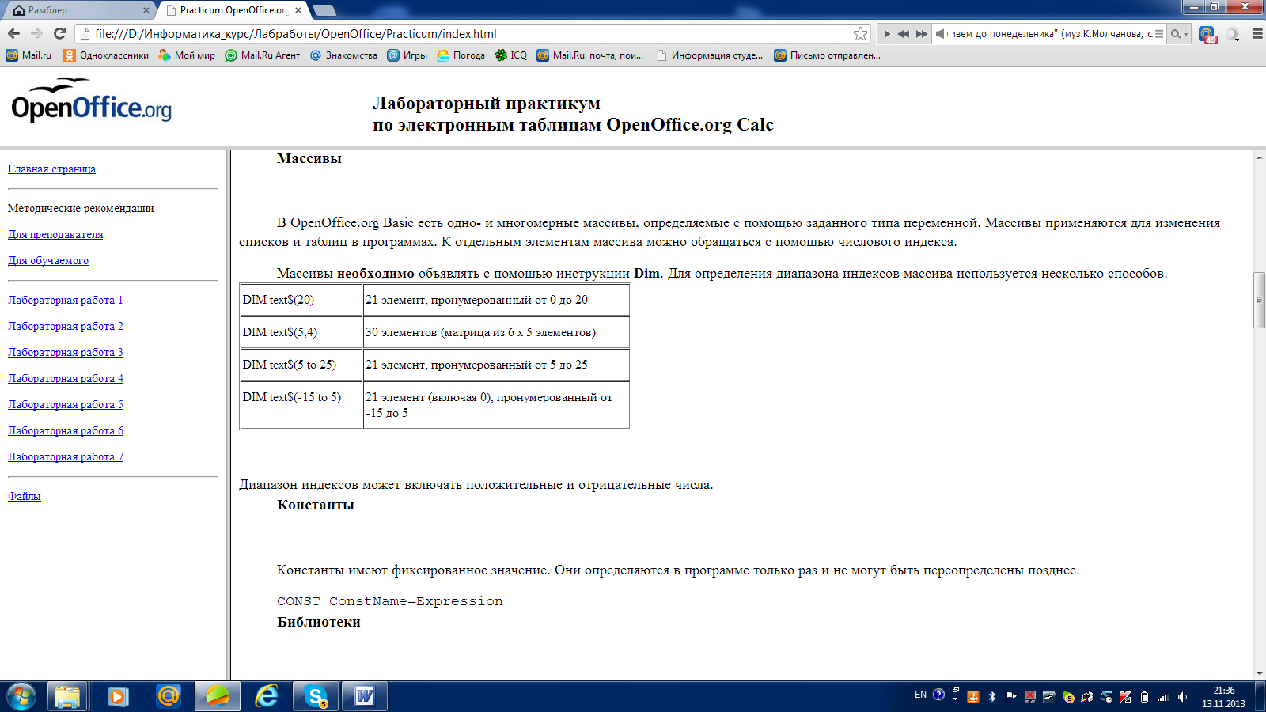Click the EN language indicator in the tray

point(920,695)
